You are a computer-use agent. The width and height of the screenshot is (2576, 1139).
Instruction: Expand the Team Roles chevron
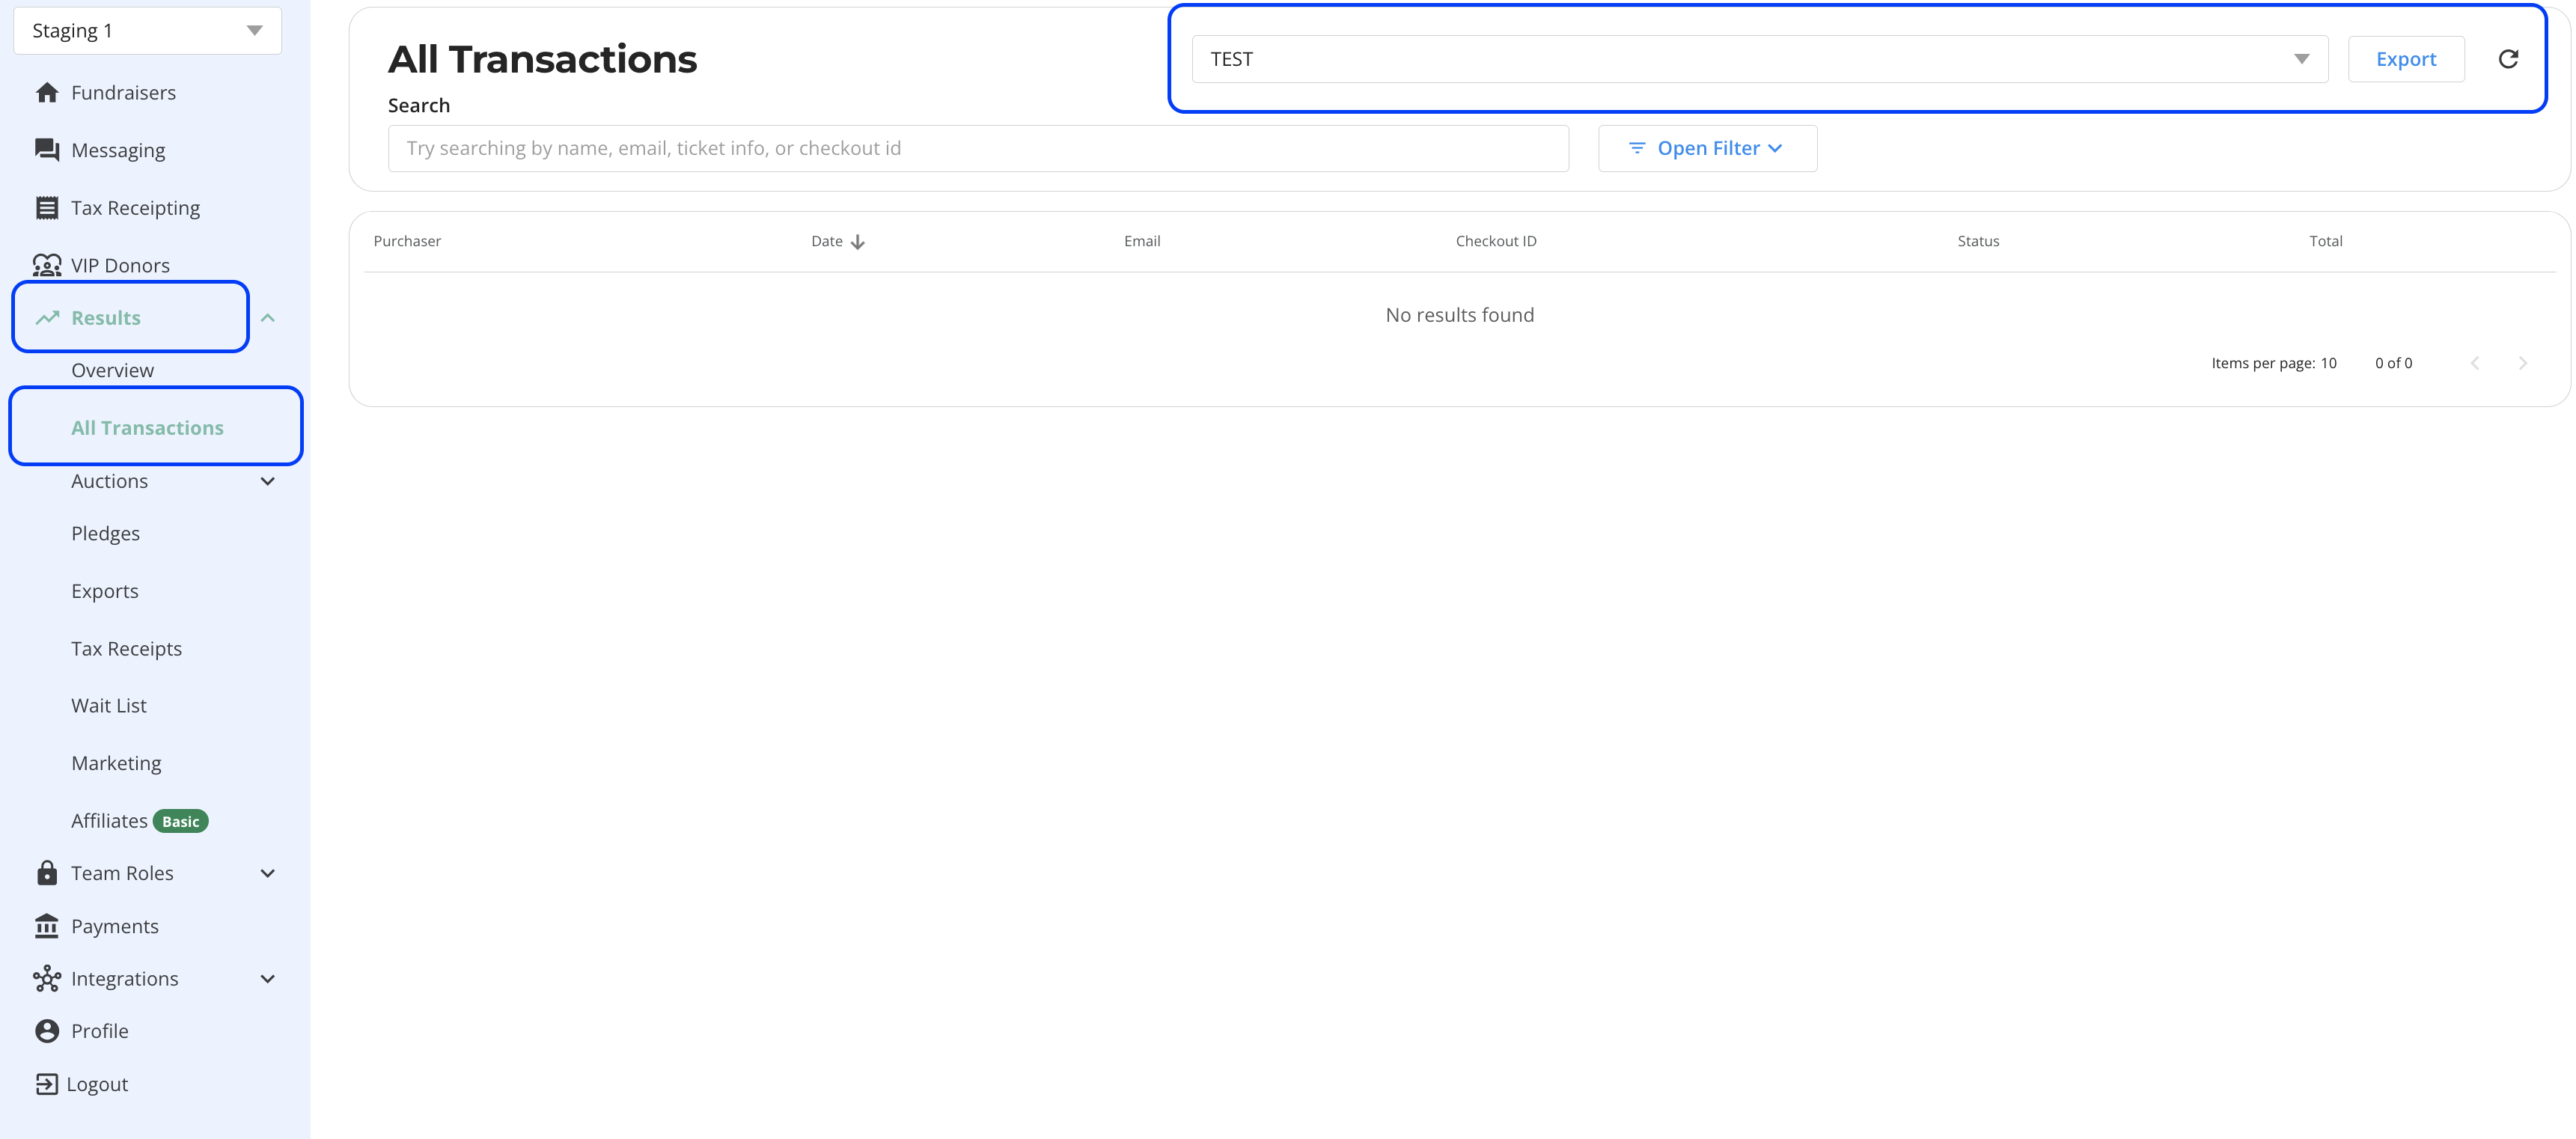[268, 873]
